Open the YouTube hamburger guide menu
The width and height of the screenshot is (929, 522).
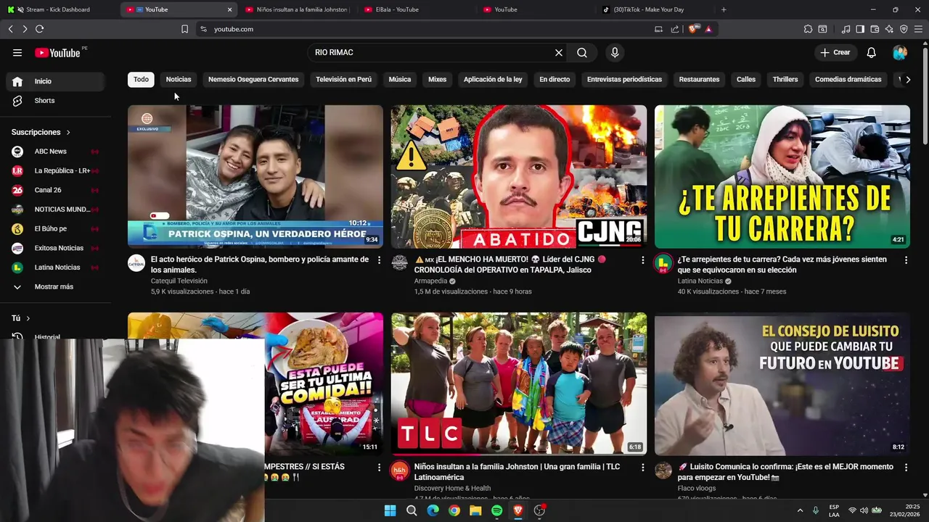point(17,52)
